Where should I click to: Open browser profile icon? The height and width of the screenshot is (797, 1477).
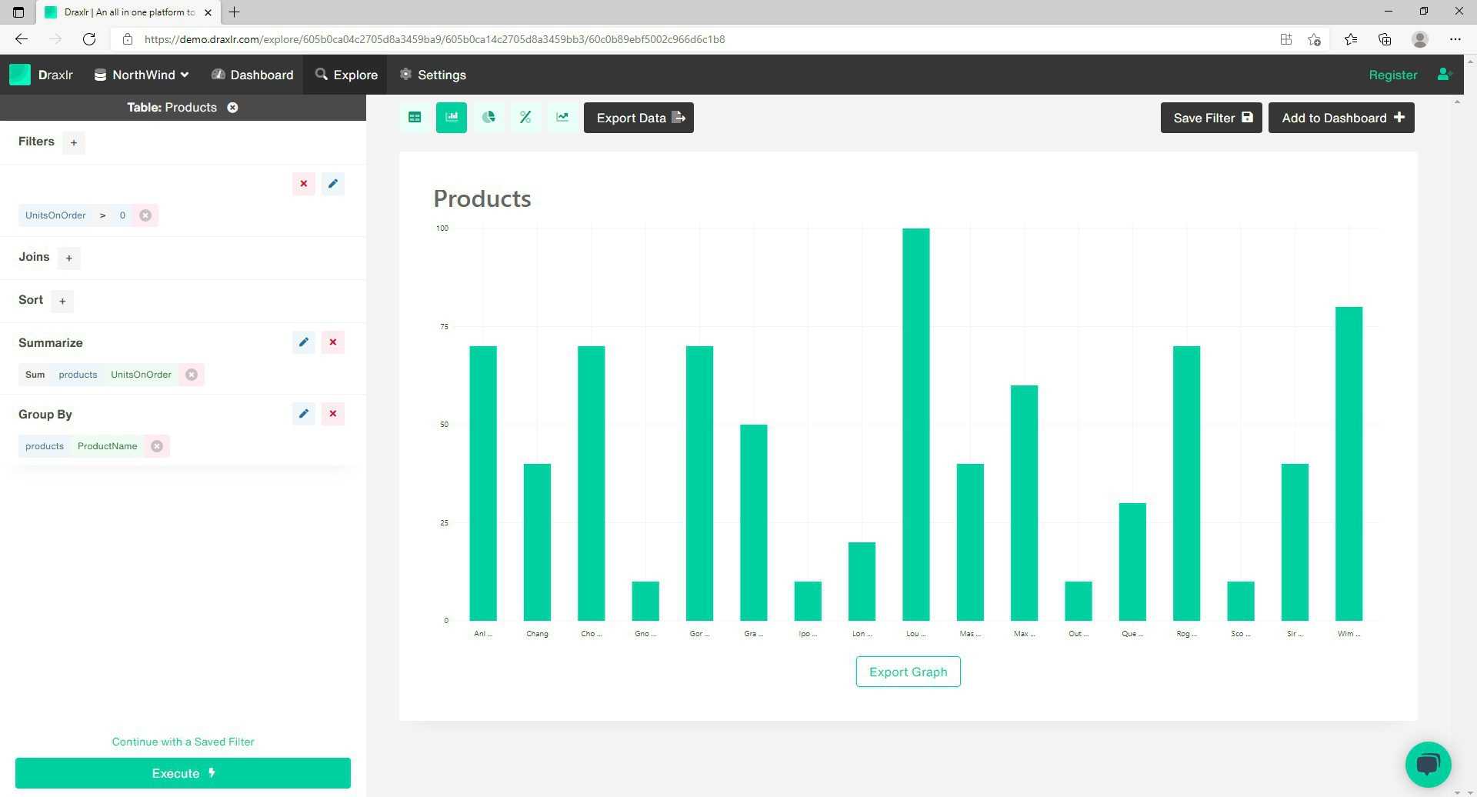click(x=1420, y=39)
